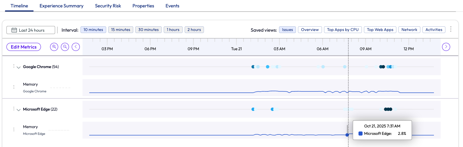Image resolution: width=463 pixels, height=147 pixels.
Task: Open the Last 24 hours date picker
Action: (x=31, y=30)
